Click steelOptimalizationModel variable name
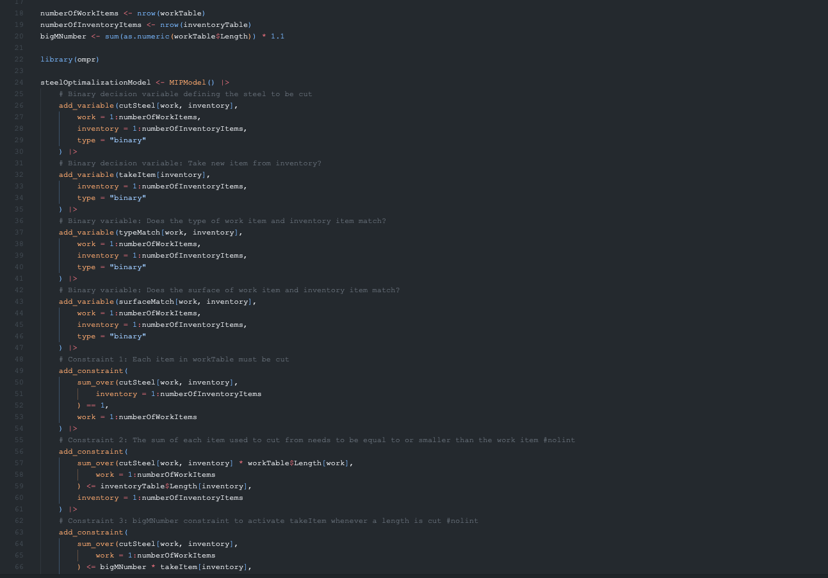The height and width of the screenshot is (578, 828). pyautogui.click(x=95, y=82)
